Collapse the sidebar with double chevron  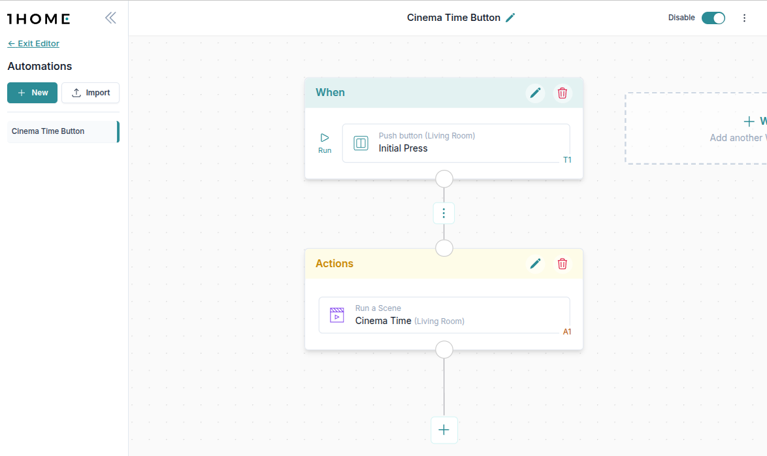pos(110,18)
